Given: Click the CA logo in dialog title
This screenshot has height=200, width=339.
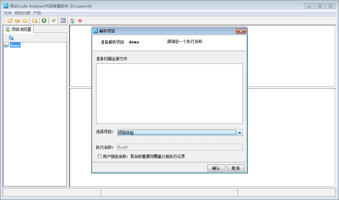Looking at the screenshot, I should tap(95, 31).
